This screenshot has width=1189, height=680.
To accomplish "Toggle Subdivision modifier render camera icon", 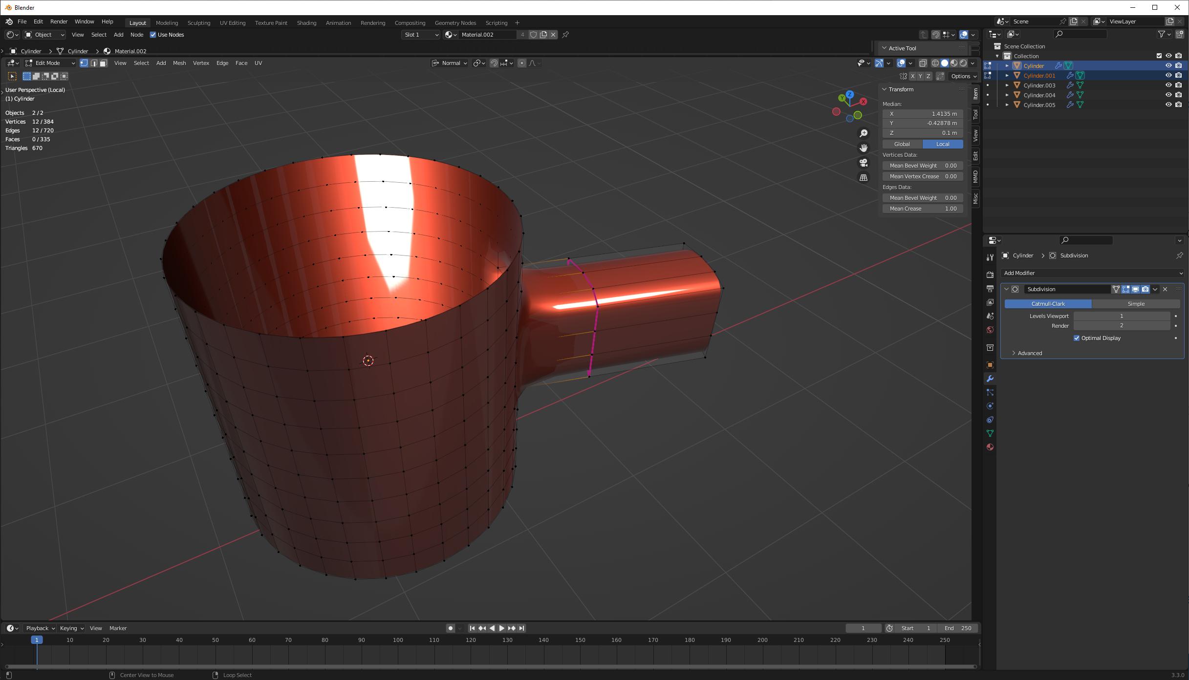I will (x=1146, y=289).
